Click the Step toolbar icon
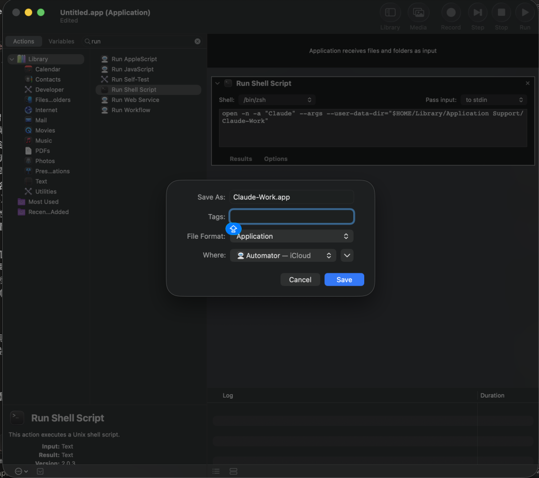Screen dimensions: 539x478 tap(477, 13)
